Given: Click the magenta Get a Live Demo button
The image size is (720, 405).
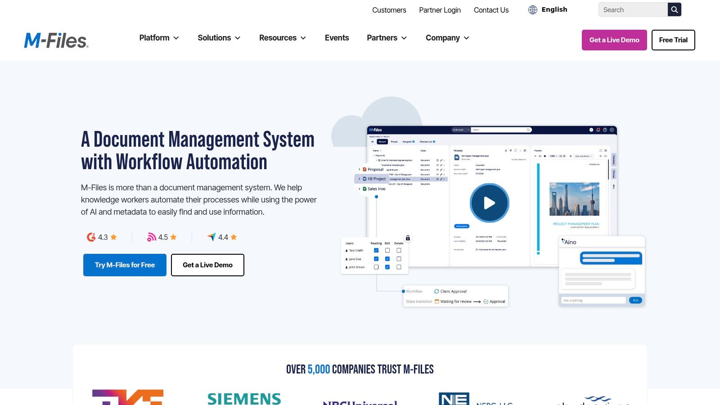Looking at the screenshot, I should [614, 40].
